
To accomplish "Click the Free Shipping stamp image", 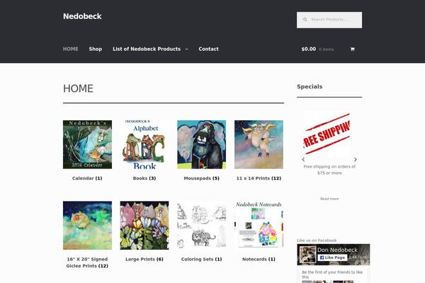I will [x=327, y=134].
